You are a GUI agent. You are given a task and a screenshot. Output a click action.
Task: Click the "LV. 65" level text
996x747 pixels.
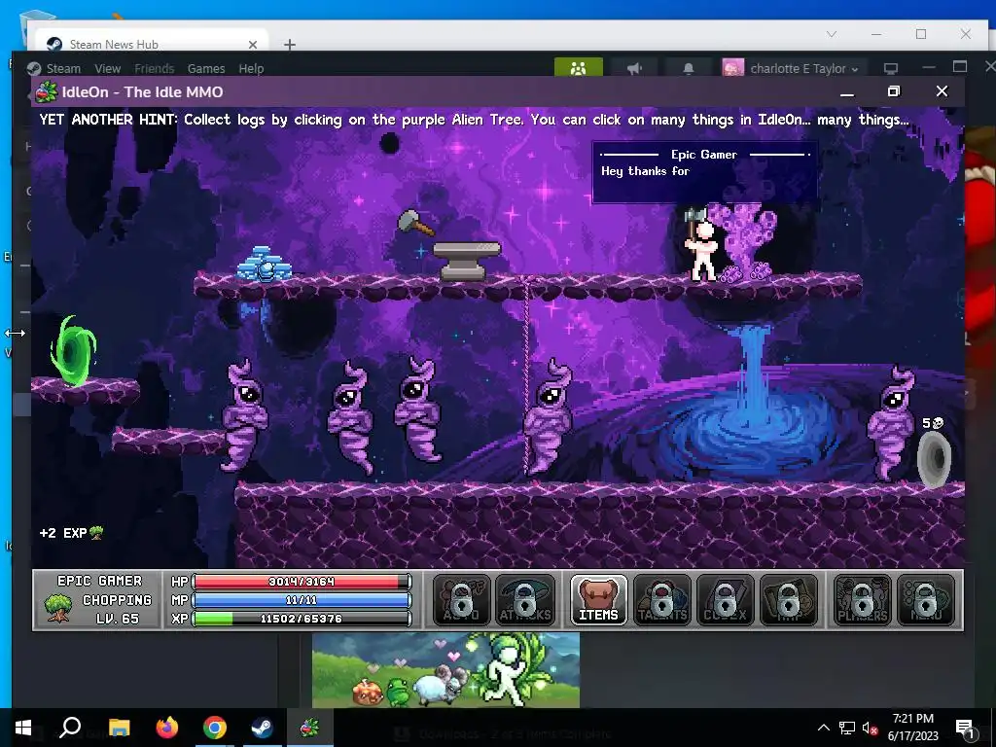click(x=118, y=618)
